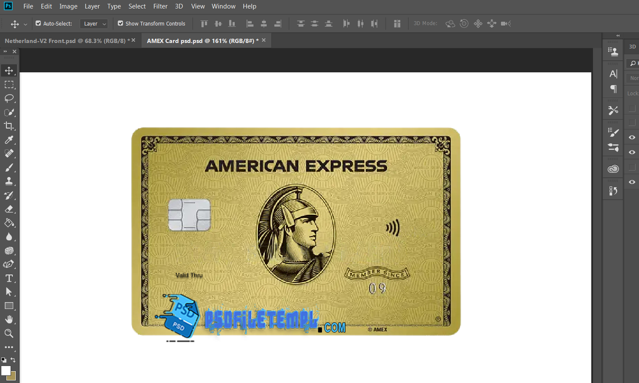Open the Layer menu
Viewport: 639px width, 383px height.
[92, 6]
